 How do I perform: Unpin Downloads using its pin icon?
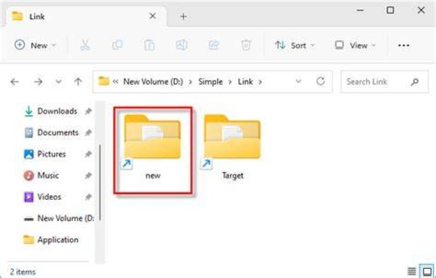coord(88,111)
